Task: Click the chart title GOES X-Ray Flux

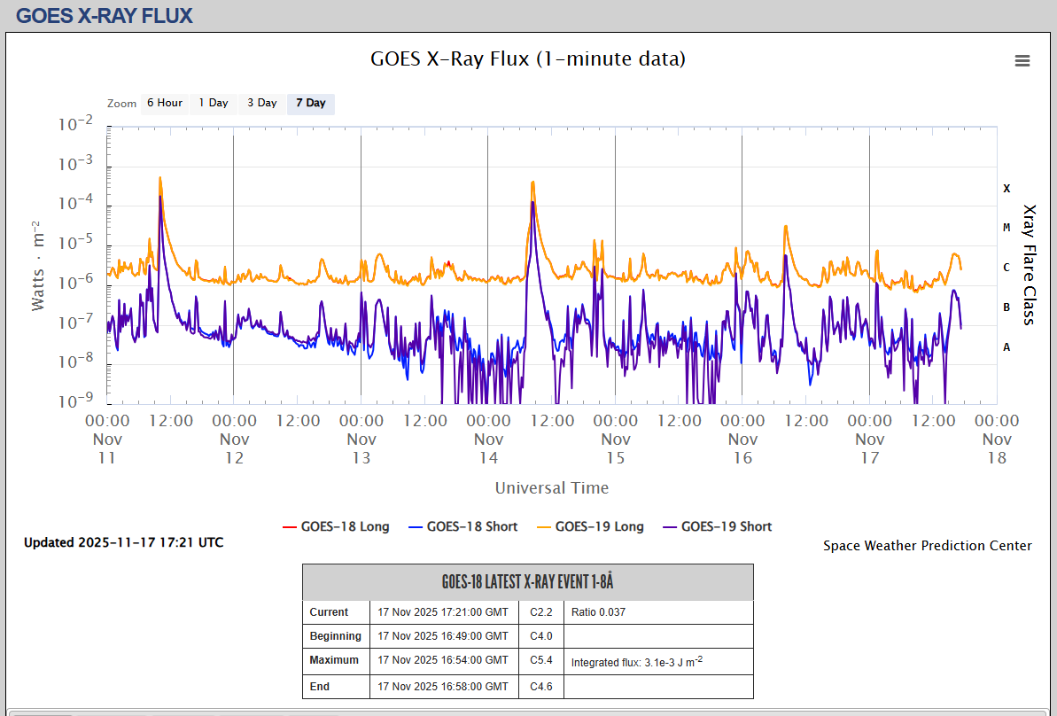Action: [528, 58]
